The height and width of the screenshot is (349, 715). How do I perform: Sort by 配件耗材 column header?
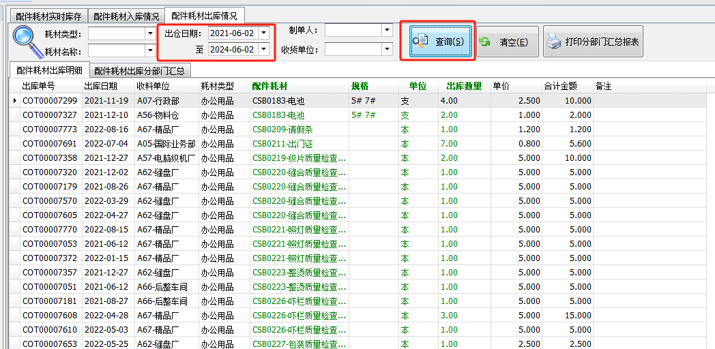click(299, 86)
